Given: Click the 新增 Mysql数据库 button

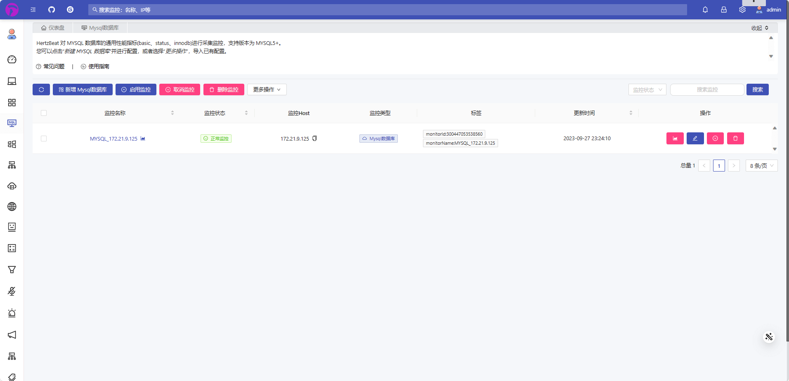Looking at the screenshot, I should click(83, 89).
